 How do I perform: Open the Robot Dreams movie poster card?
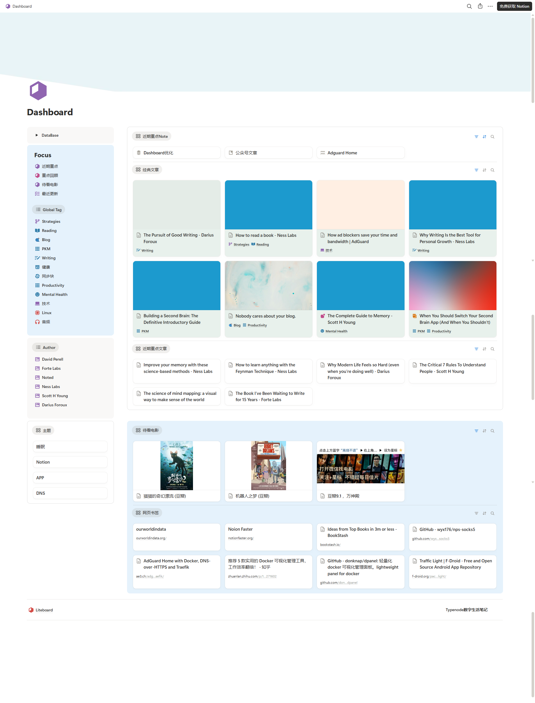click(x=268, y=465)
